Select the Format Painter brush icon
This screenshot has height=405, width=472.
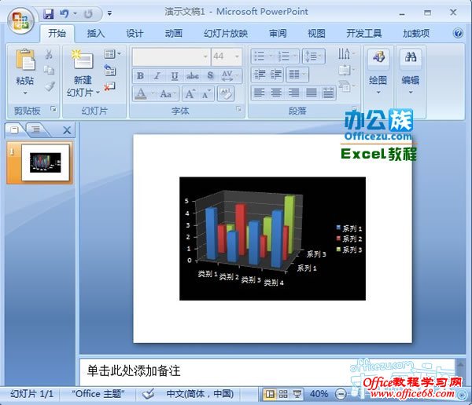[50, 86]
